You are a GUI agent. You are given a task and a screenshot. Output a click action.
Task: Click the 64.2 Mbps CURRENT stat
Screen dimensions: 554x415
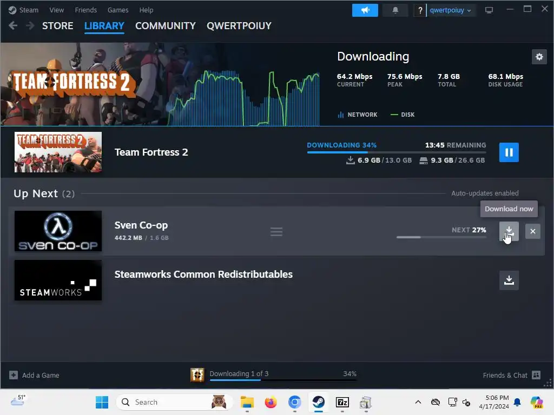[354, 80]
